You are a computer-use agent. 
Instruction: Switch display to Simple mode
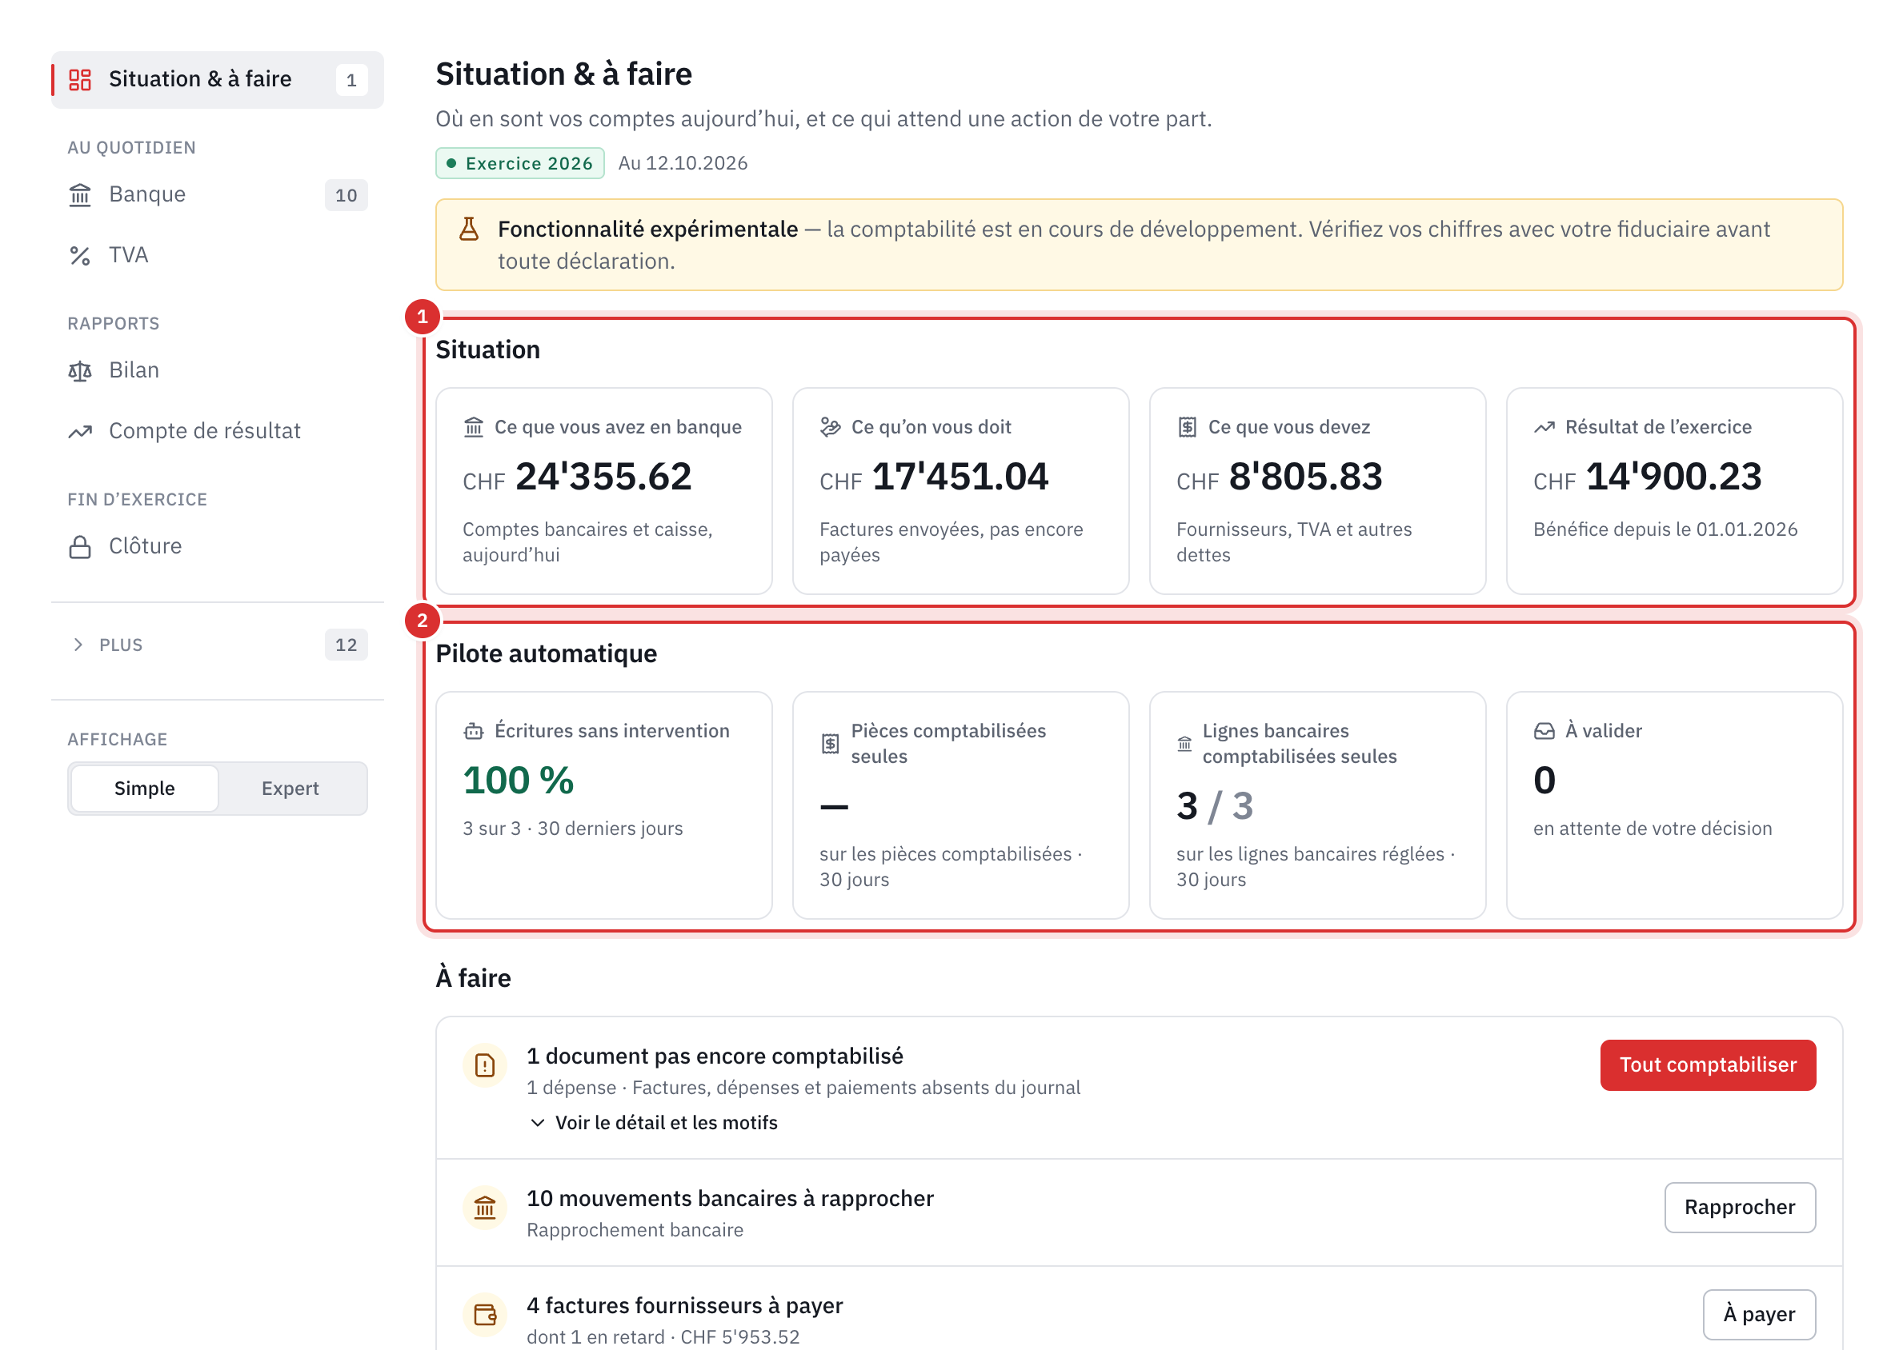coord(145,789)
